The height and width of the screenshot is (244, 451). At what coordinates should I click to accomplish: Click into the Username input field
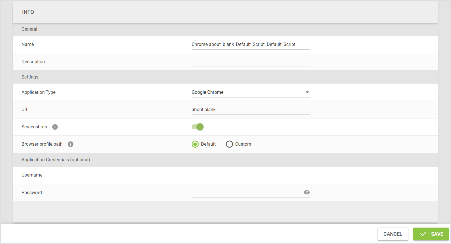coord(251,175)
